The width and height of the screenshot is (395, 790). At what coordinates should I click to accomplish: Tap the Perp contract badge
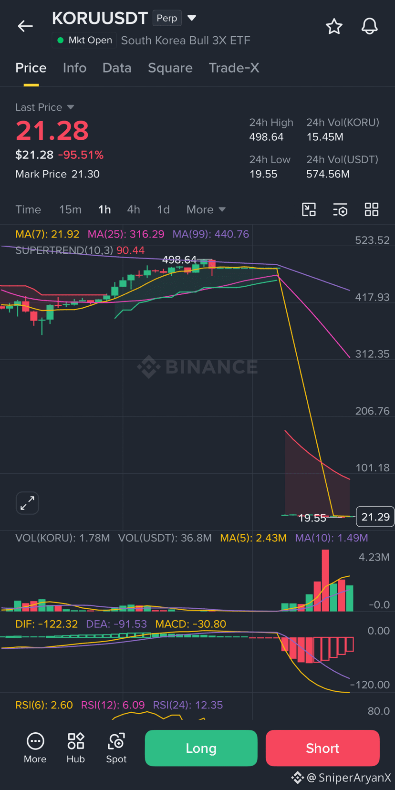pos(167,18)
